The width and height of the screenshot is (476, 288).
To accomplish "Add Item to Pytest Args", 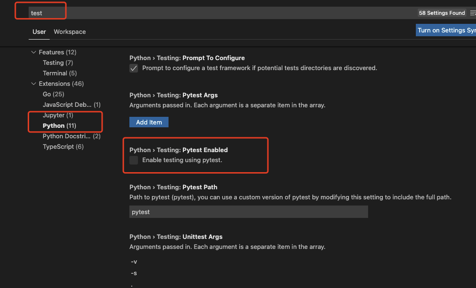I will click(x=148, y=122).
